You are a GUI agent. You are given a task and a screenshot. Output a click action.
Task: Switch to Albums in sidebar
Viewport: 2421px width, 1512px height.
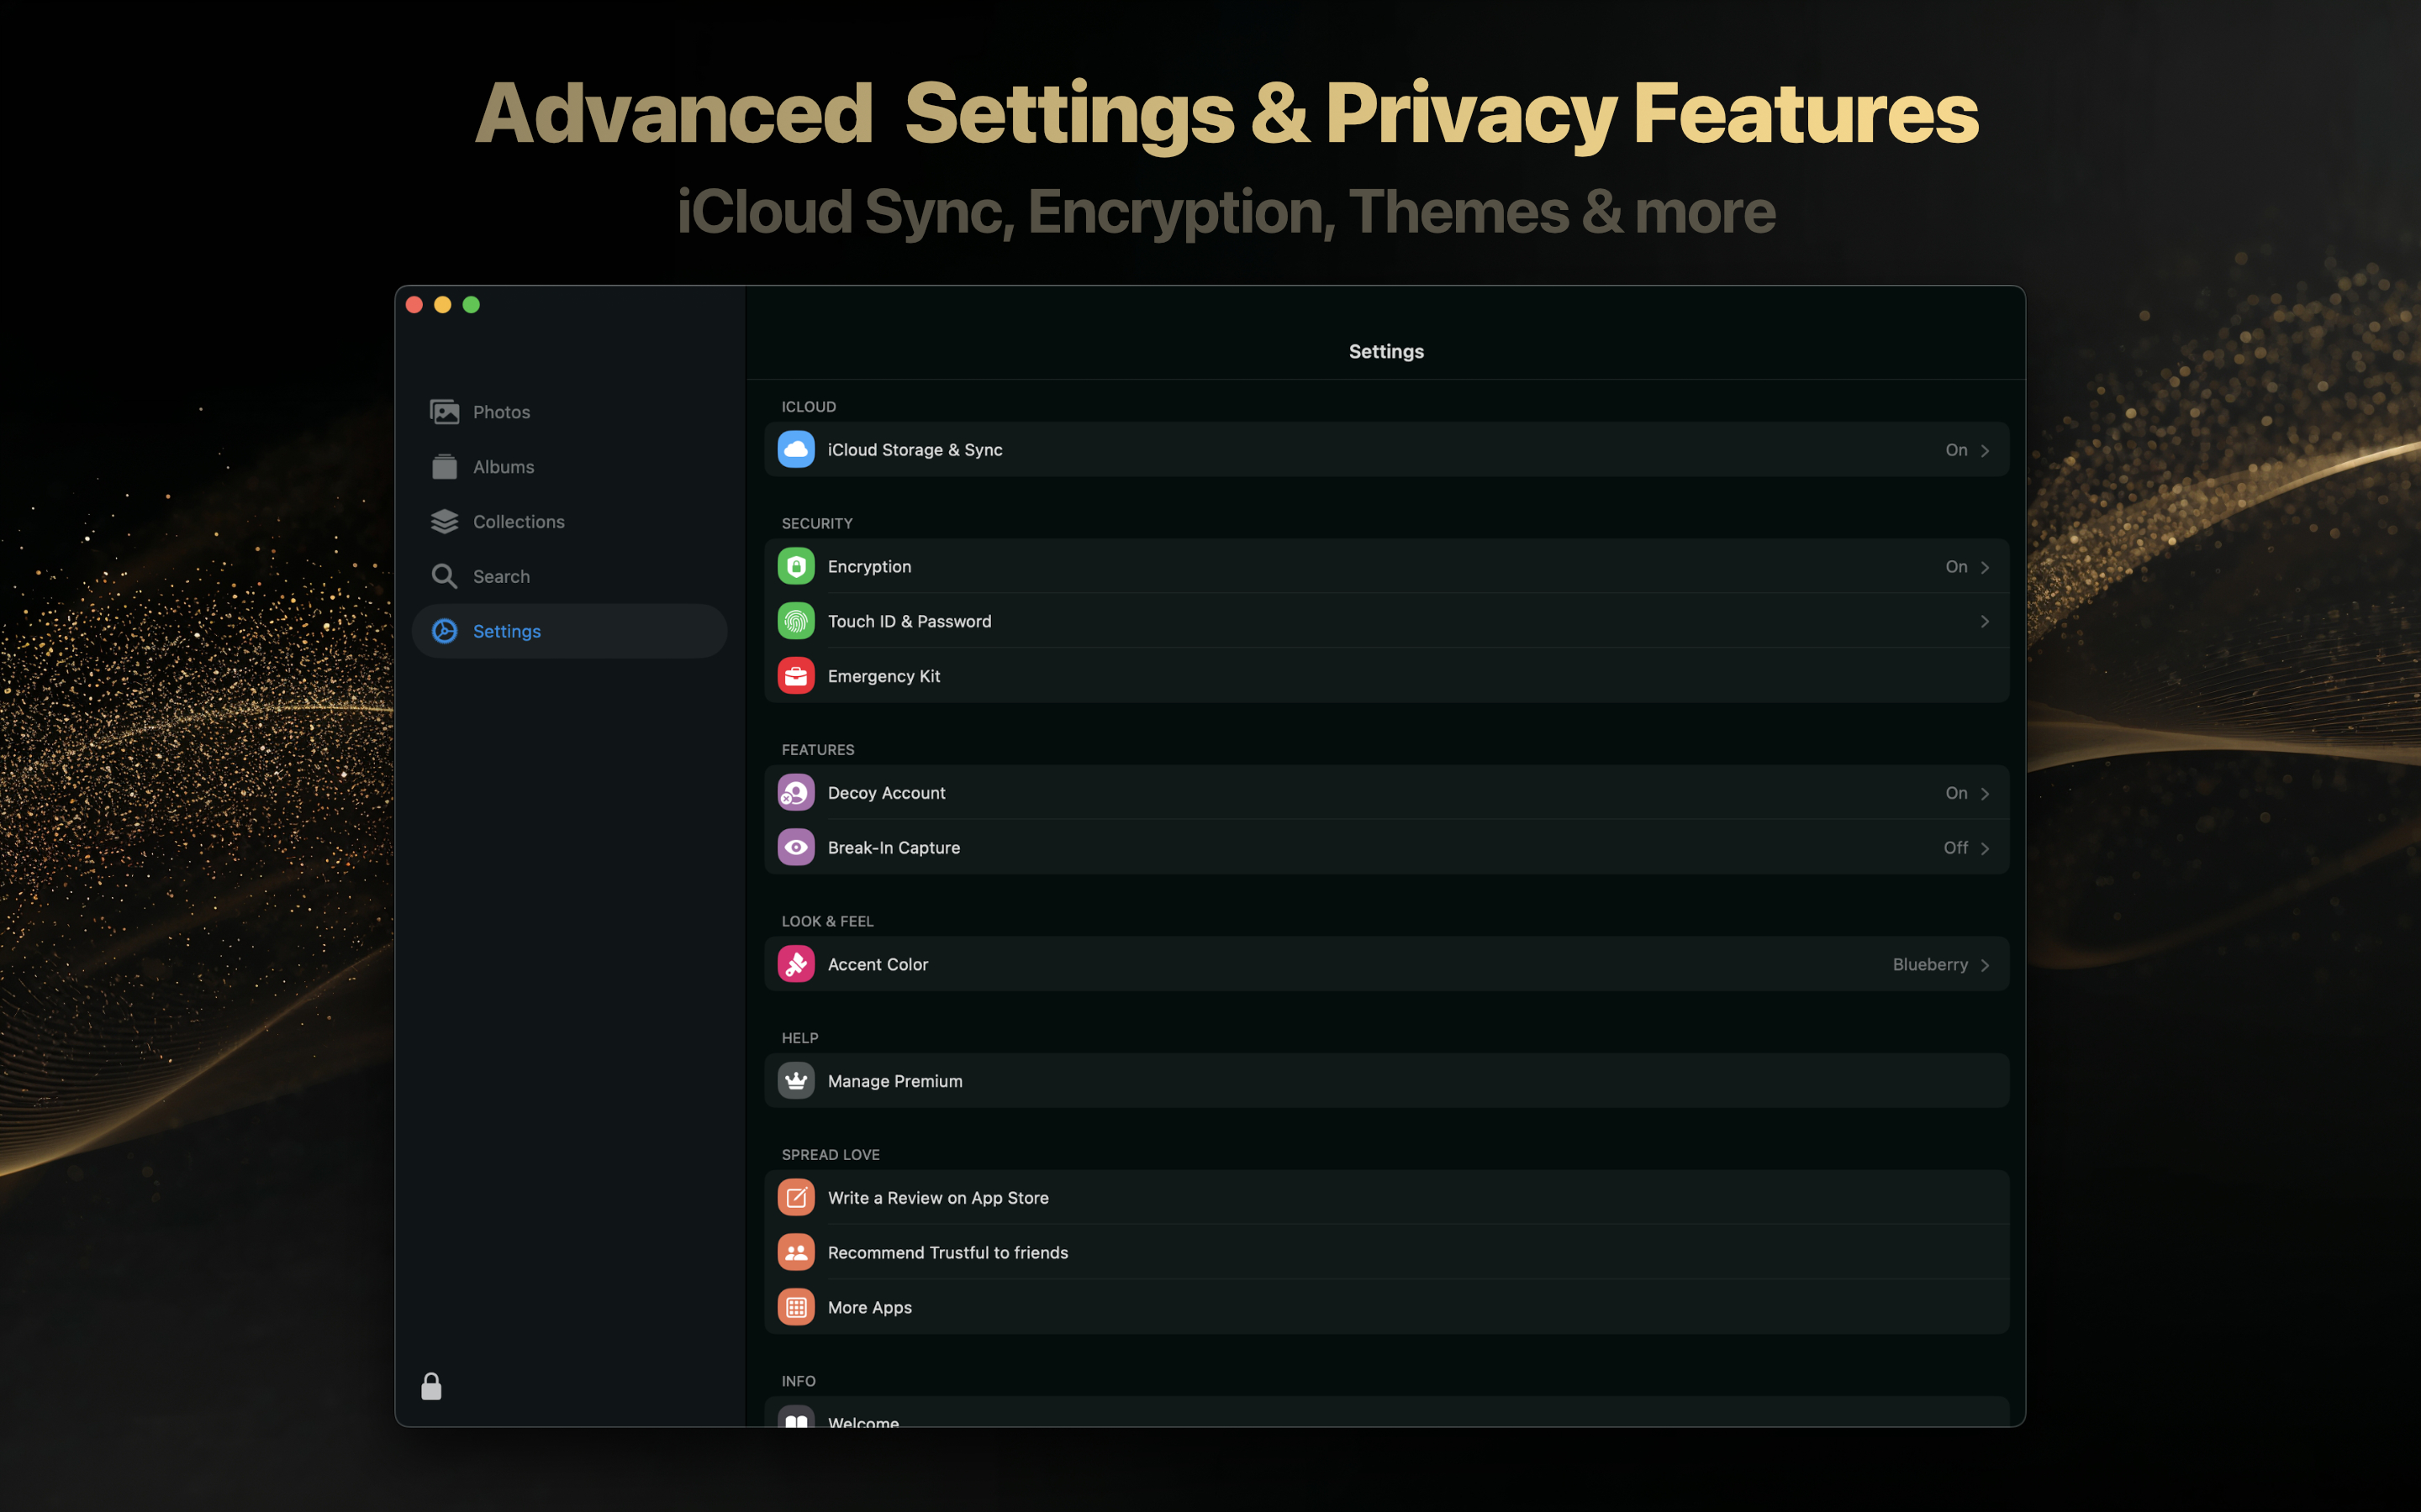click(569, 467)
